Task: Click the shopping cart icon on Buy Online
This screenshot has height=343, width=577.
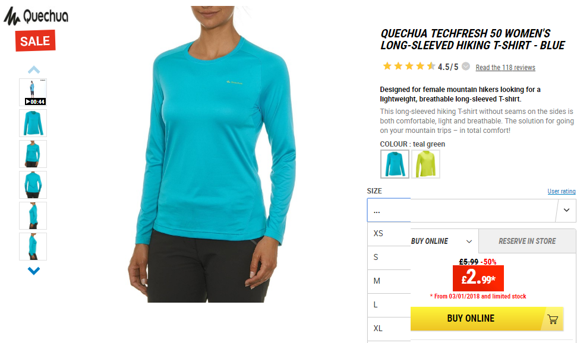Action: click(x=553, y=319)
